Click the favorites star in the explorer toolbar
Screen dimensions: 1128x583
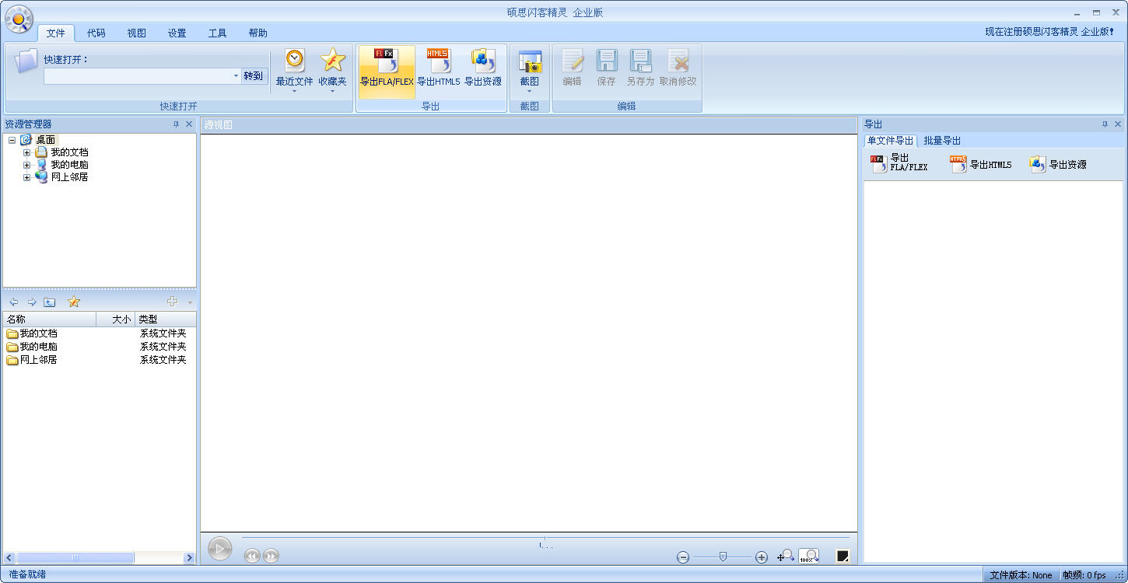pyautogui.click(x=74, y=302)
